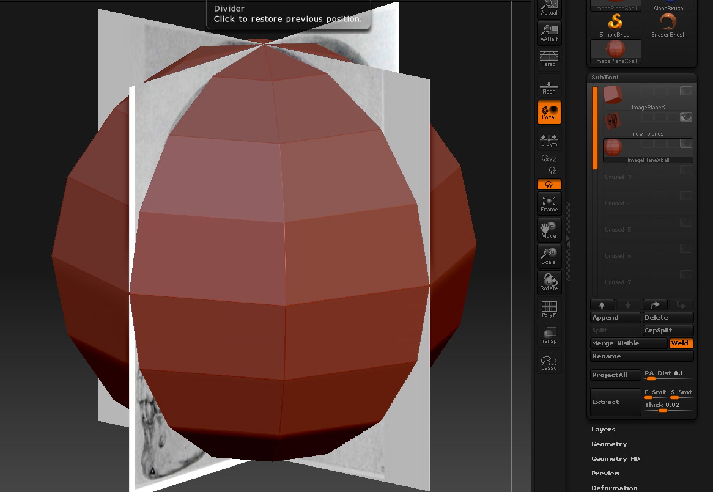Toggle Local transformations button off

(x=549, y=112)
